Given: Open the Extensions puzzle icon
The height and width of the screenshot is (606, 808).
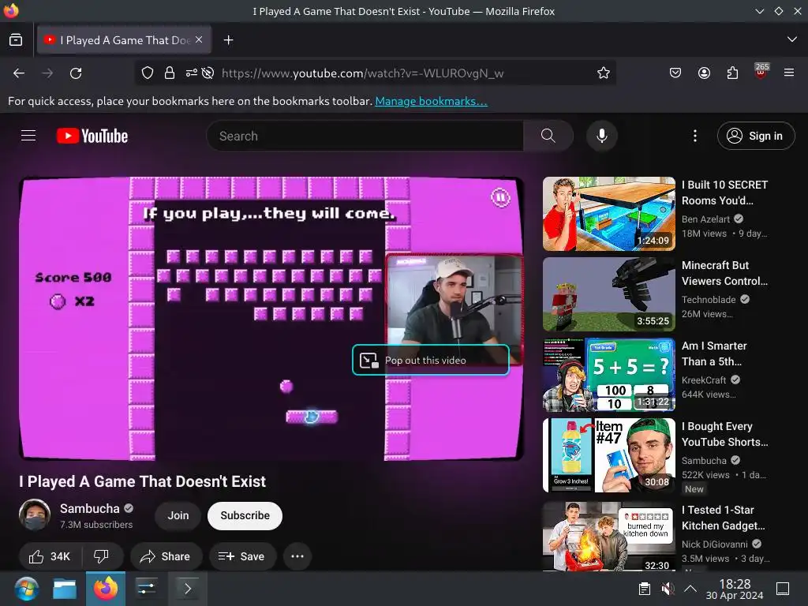Looking at the screenshot, I should click(732, 73).
